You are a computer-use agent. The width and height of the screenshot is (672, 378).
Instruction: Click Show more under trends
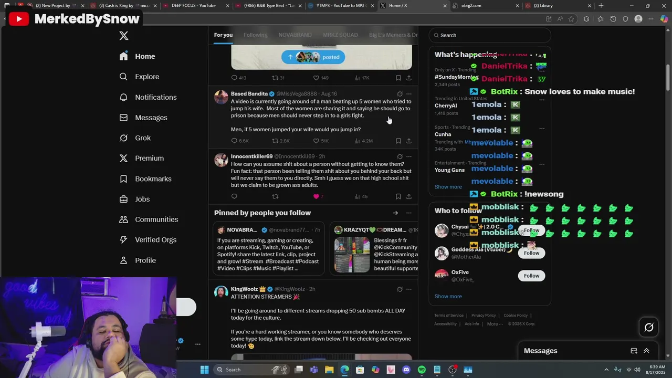[448, 187]
